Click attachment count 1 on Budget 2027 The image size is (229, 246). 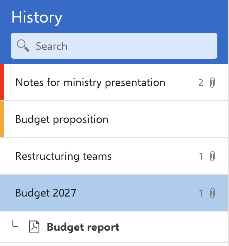[x=201, y=193]
